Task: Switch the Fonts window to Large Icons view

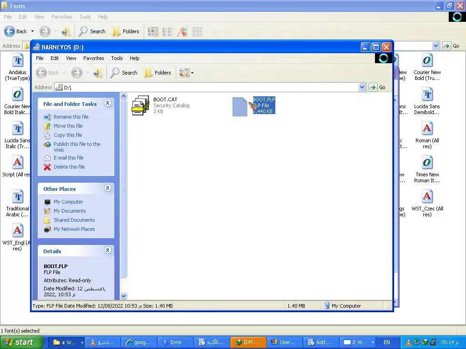Action: (153, 31)
